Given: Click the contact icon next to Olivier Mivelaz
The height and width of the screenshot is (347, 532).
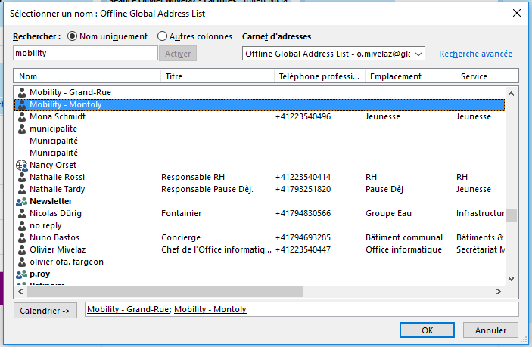Looking at the screenshot, I should [21, 249].
